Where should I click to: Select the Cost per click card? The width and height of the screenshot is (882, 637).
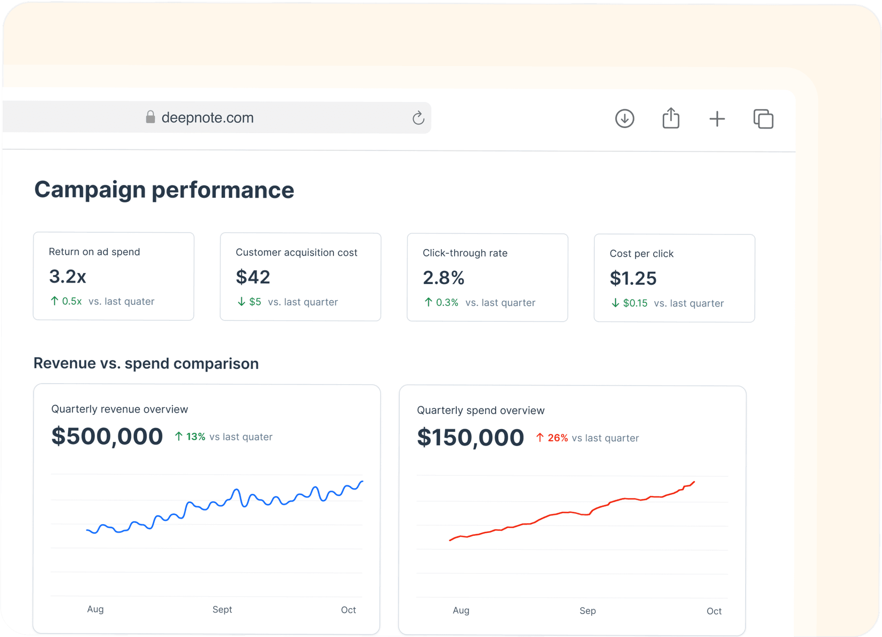(674, 278)
